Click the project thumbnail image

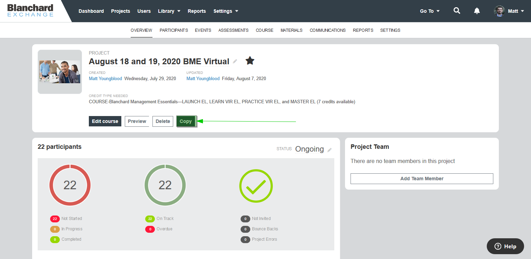coord(60,72)
